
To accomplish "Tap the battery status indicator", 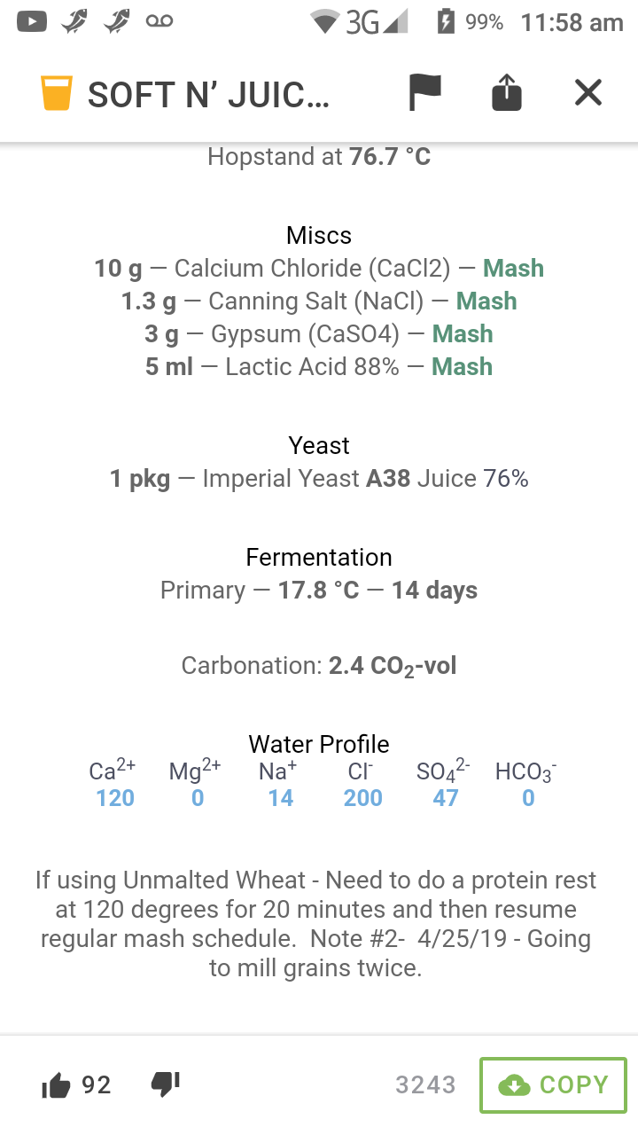I will [446, 21].
